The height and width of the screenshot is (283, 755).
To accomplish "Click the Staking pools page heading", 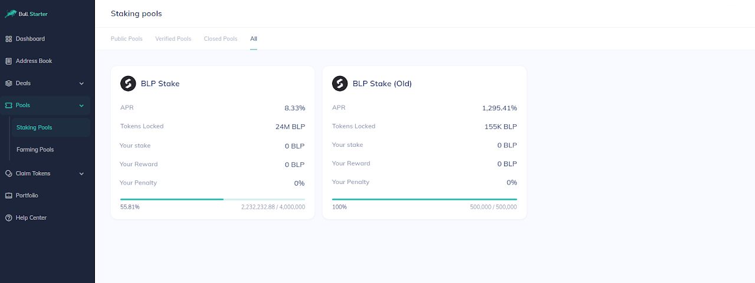I will pyautogui.click(x=136, y=14).
